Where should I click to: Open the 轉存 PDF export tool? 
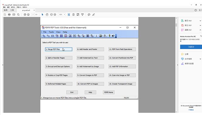coord(186,21)
